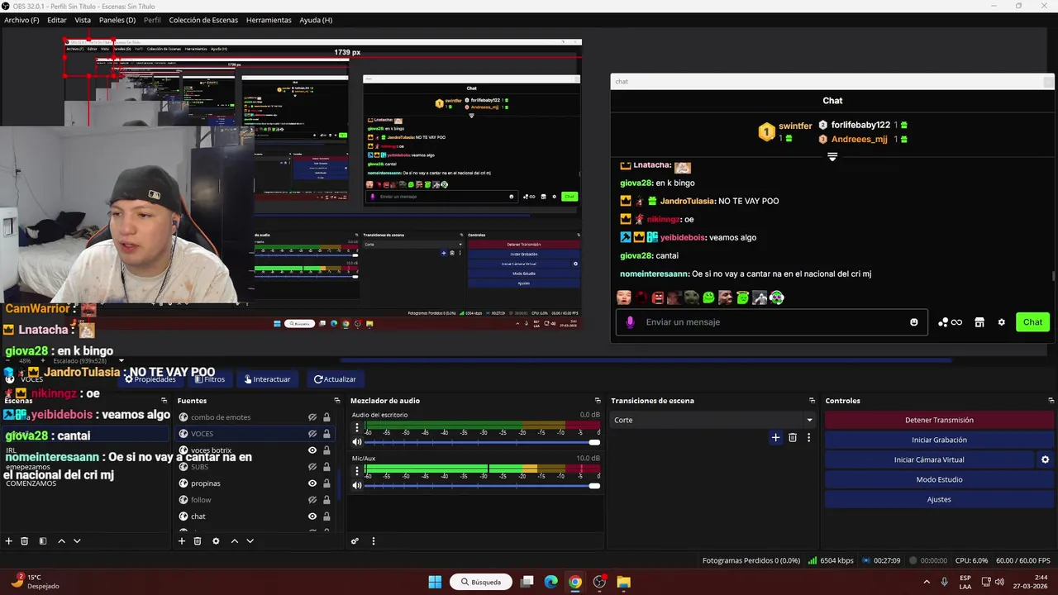Hide the propinas source
The height and width of the screenshot is (595, 1058).
312,483
